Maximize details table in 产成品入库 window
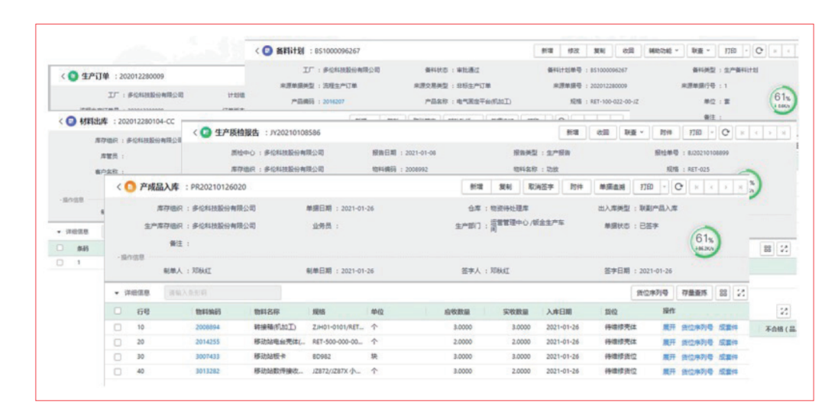The image size is (825, 419). (741, 293)
